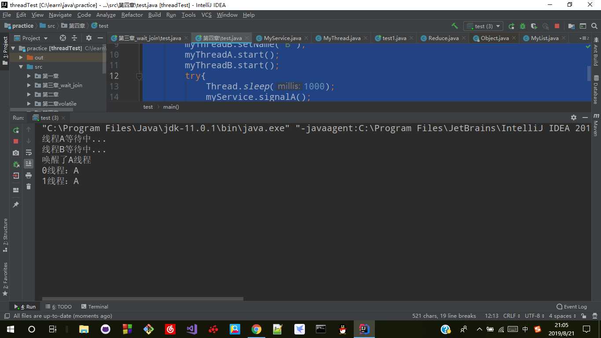Image resolution: width=601 pixels, height=338 pixels.
Task: Rerun test (3) in Run panel
Action: tap(16, 130)
